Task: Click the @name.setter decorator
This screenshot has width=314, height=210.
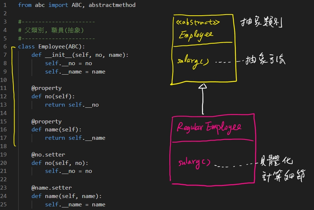Action: (x=52, y=188)
